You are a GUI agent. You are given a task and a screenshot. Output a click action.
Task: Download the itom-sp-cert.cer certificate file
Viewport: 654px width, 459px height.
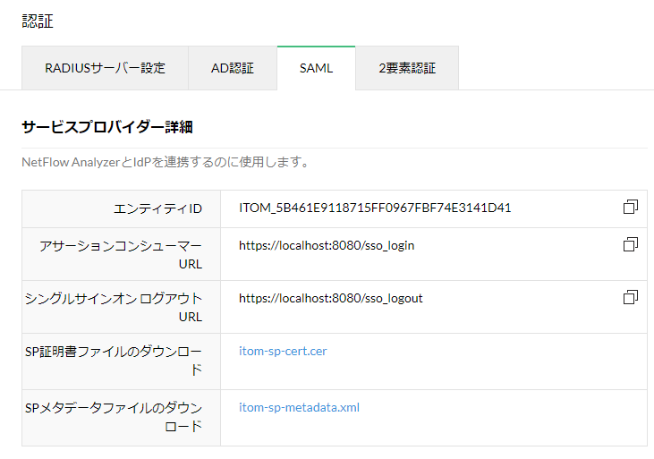(x=283, y=351)
